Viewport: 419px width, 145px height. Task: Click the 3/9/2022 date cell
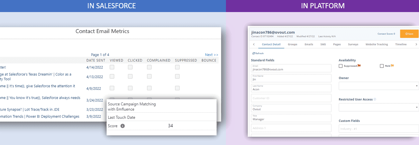pos(93,116)
